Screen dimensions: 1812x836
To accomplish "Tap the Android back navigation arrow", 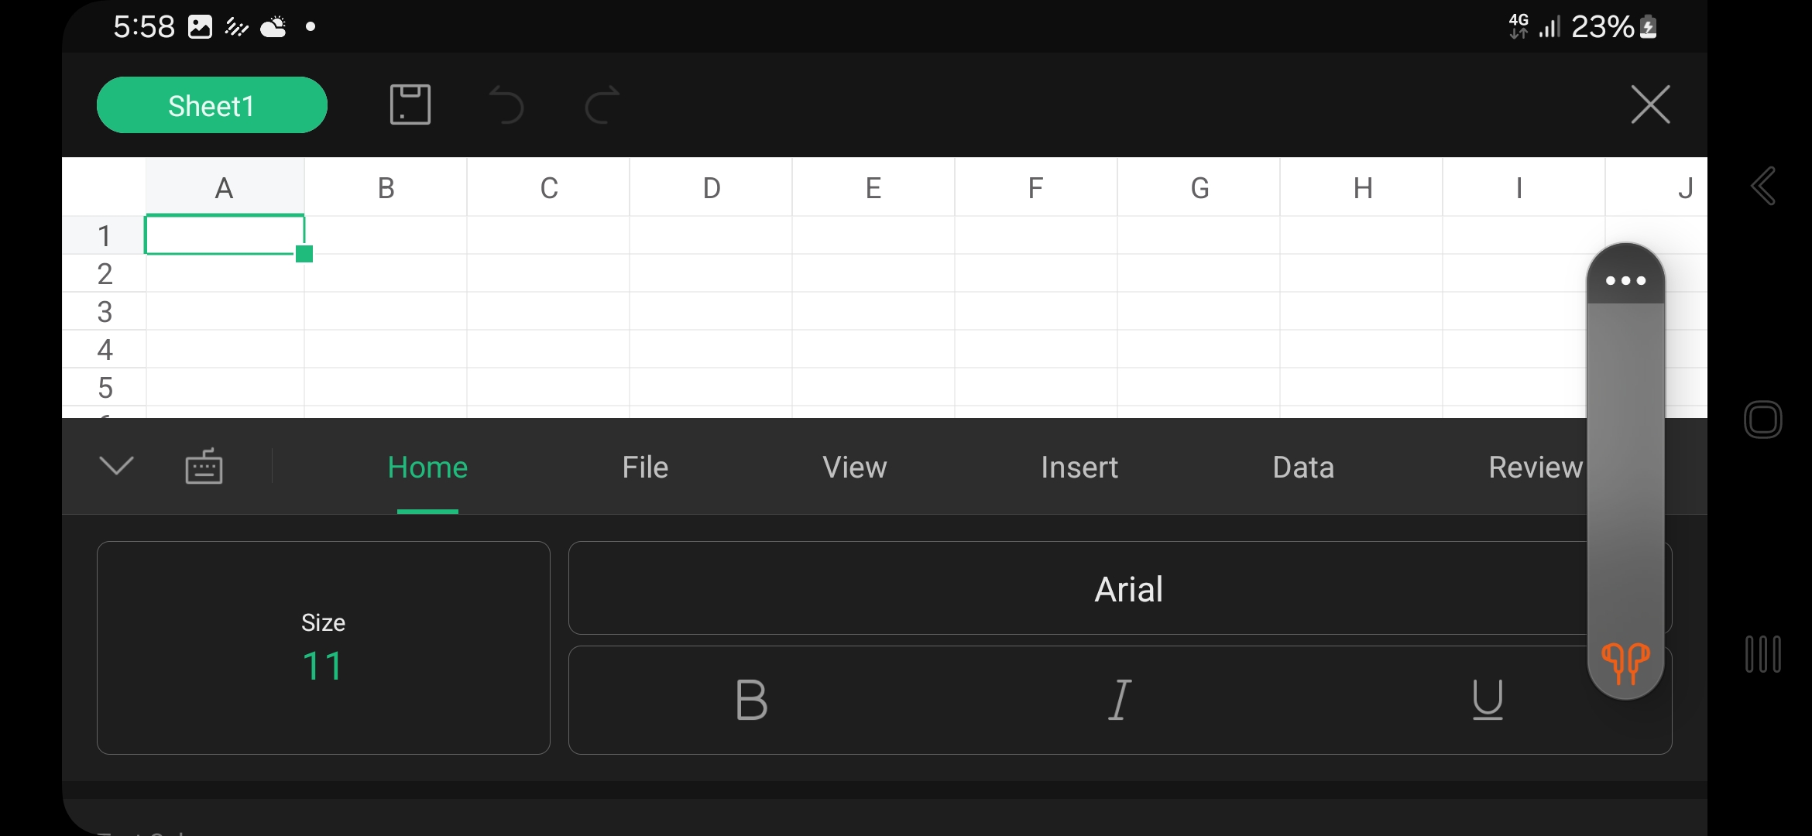I will pyautogui.click(x=1764, y=187).
